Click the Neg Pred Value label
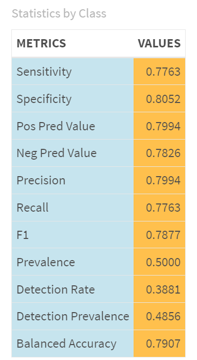This screenshot has width=197, height=360. (x=57, y=153)
